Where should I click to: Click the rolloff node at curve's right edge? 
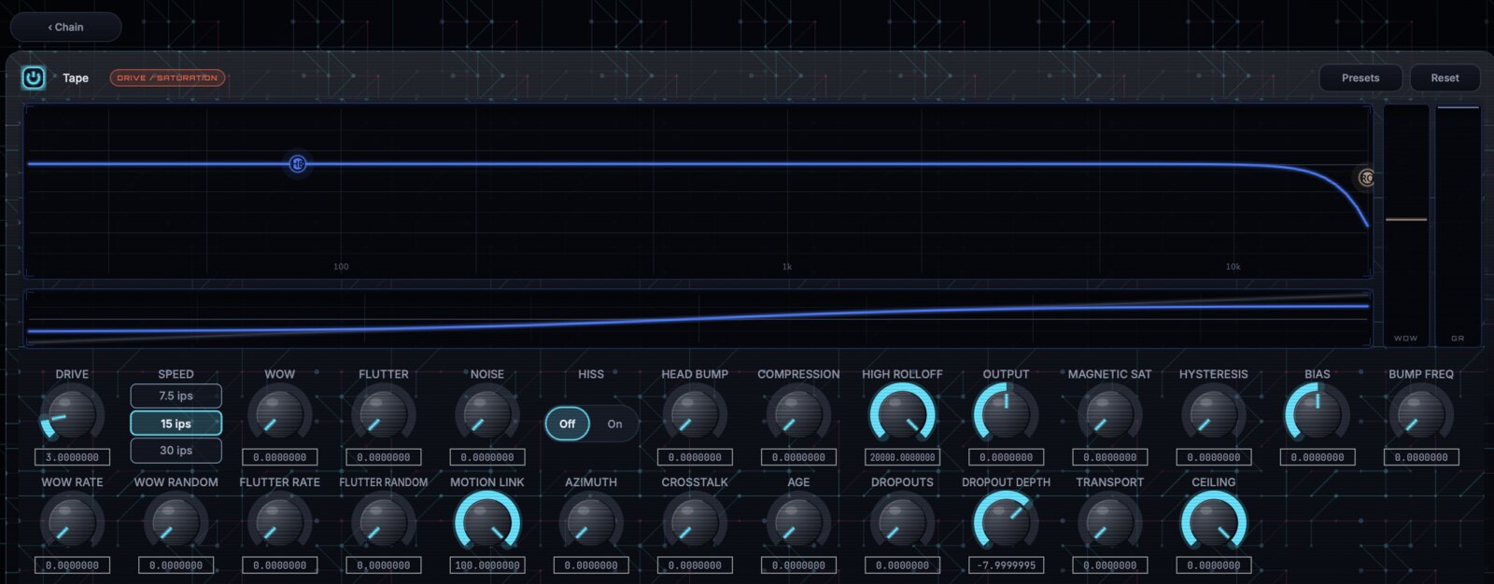tap(1366, 177)
